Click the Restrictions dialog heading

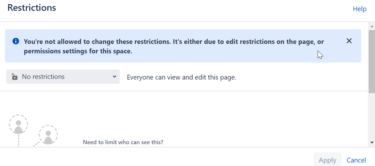(32, 8)
